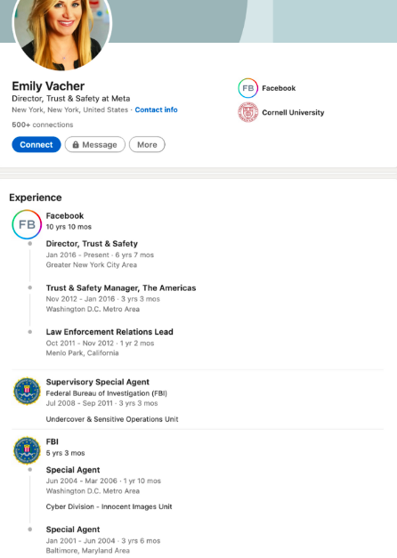Click Federal Bureau of Investigation (FBI) text
This screenshot has width=397, height=558.
click(x=107, y=393)
